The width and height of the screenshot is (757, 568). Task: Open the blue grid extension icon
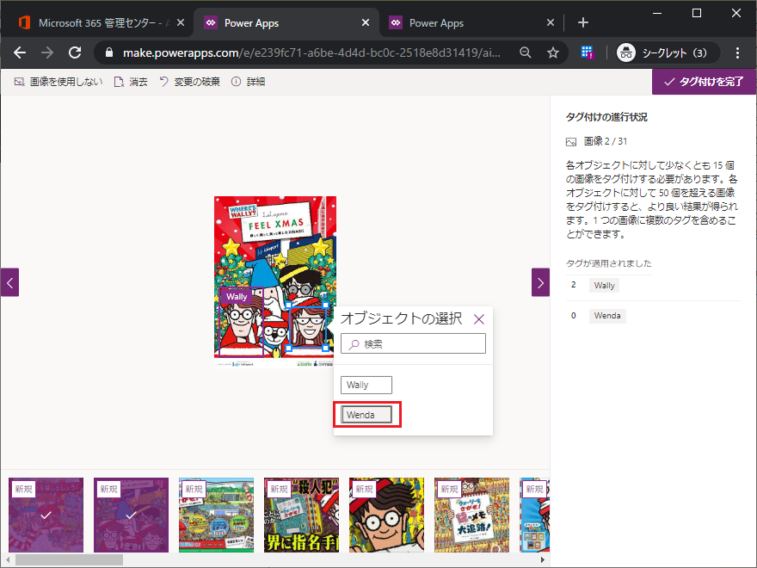click(x=587, y=52)
